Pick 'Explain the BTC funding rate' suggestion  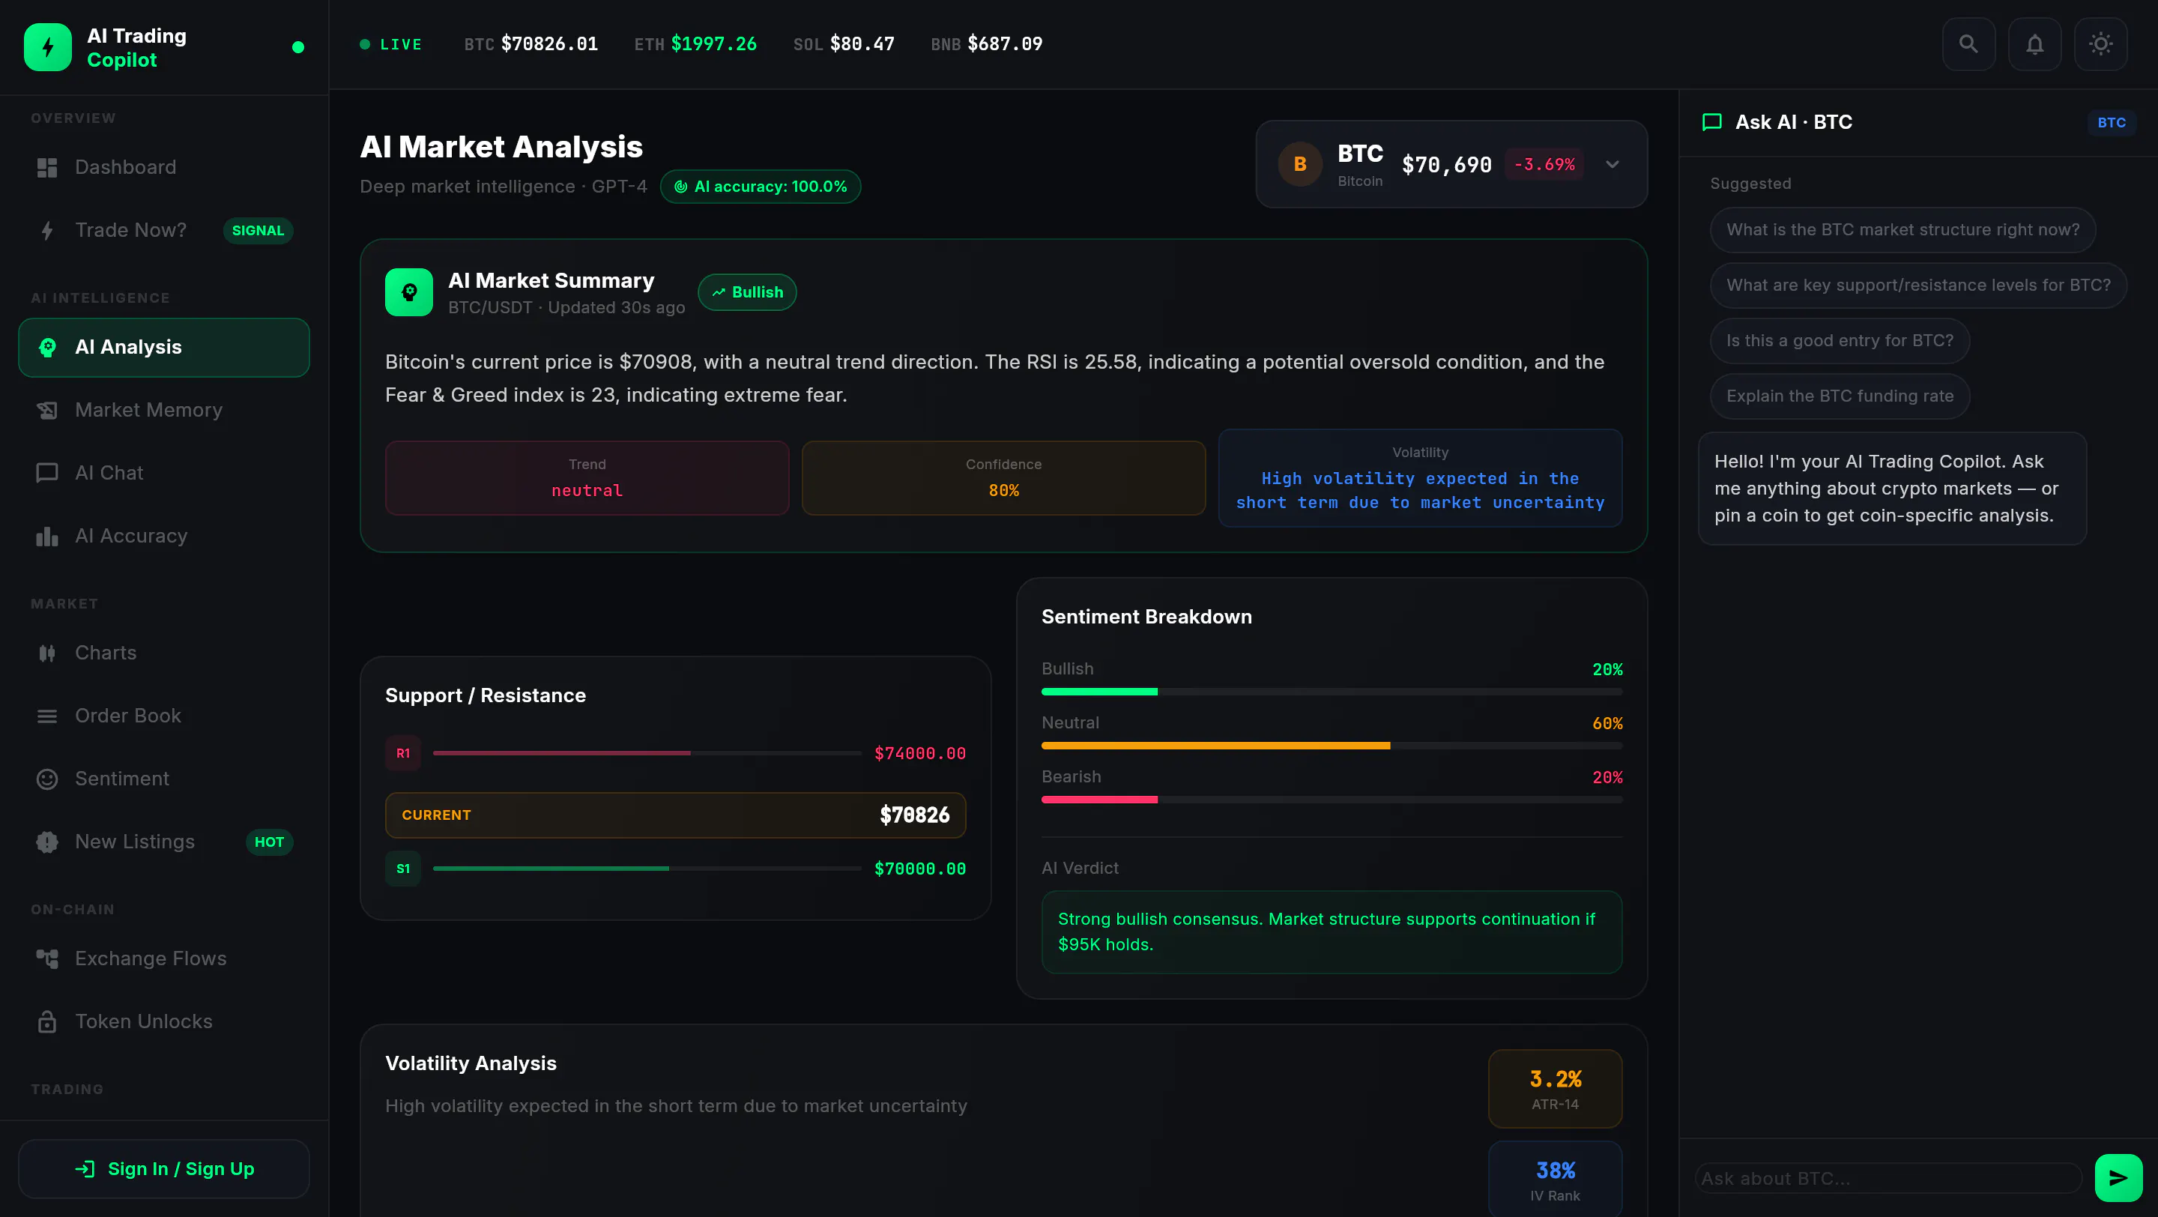click(1840, 396)
